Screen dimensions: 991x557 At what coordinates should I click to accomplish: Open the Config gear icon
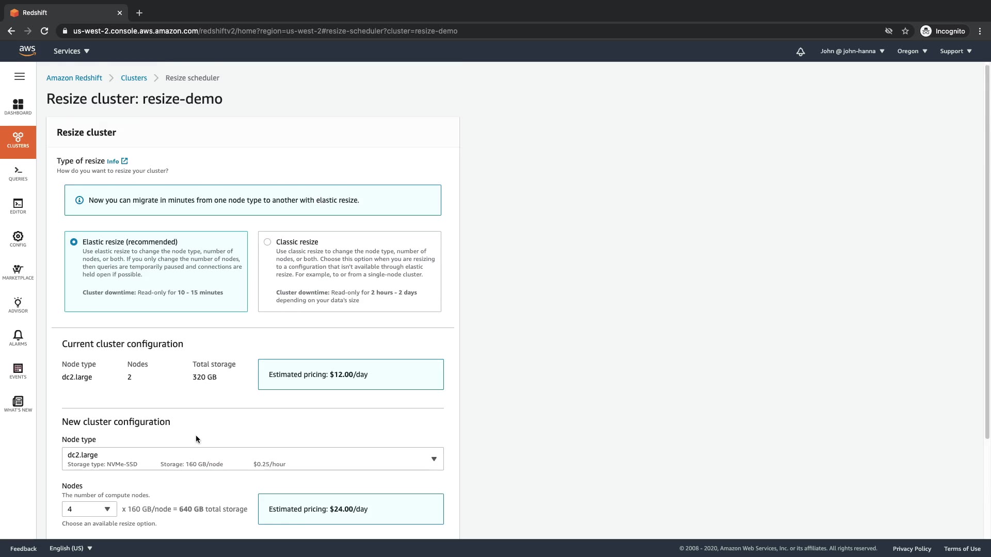[x=18, y=239]
